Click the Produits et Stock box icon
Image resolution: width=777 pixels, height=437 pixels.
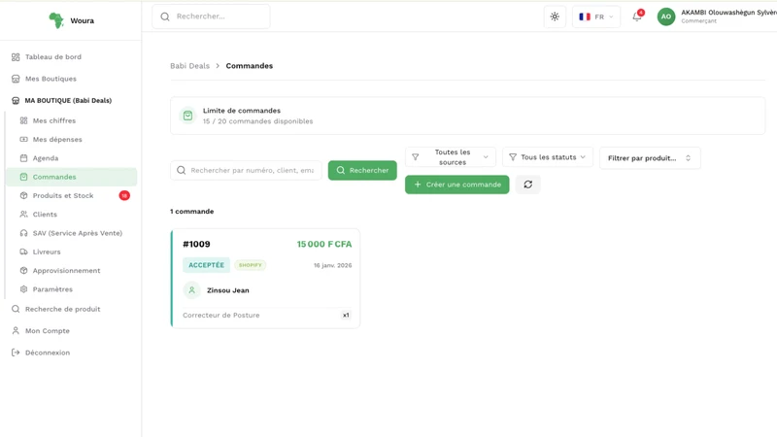point(23,196)
